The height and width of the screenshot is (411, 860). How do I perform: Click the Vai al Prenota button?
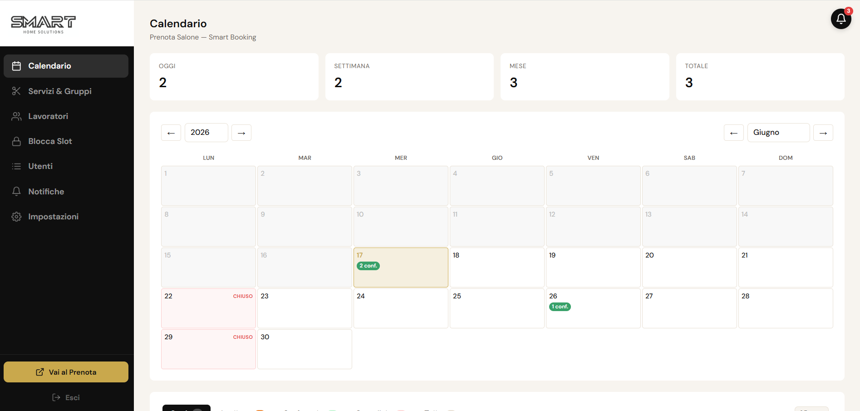66,372
